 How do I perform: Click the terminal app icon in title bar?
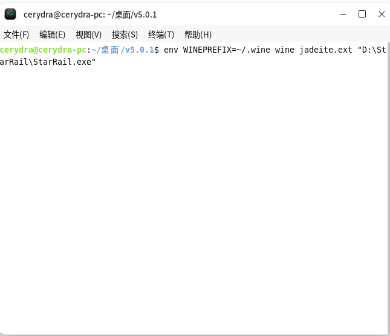point(10,14)
